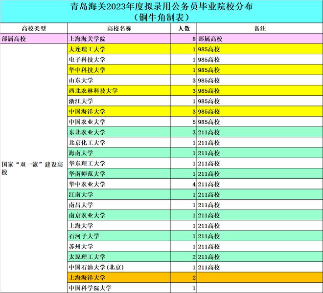
Task: Click the 上海大学 cell
Action: pos(119,226)
